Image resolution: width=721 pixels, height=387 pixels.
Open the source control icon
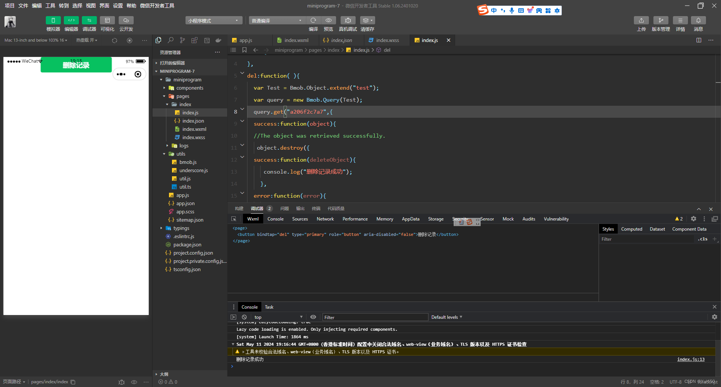click(x=183, y=40)
